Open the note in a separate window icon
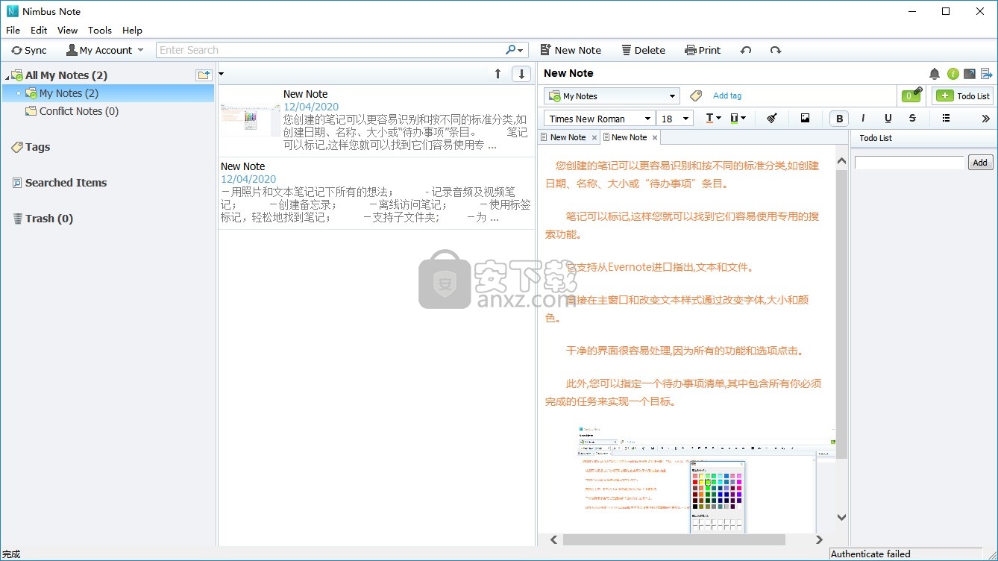Image resolution: width=998 pixels, height=561 pixels. pyautogui.click(x=970, y=74)
